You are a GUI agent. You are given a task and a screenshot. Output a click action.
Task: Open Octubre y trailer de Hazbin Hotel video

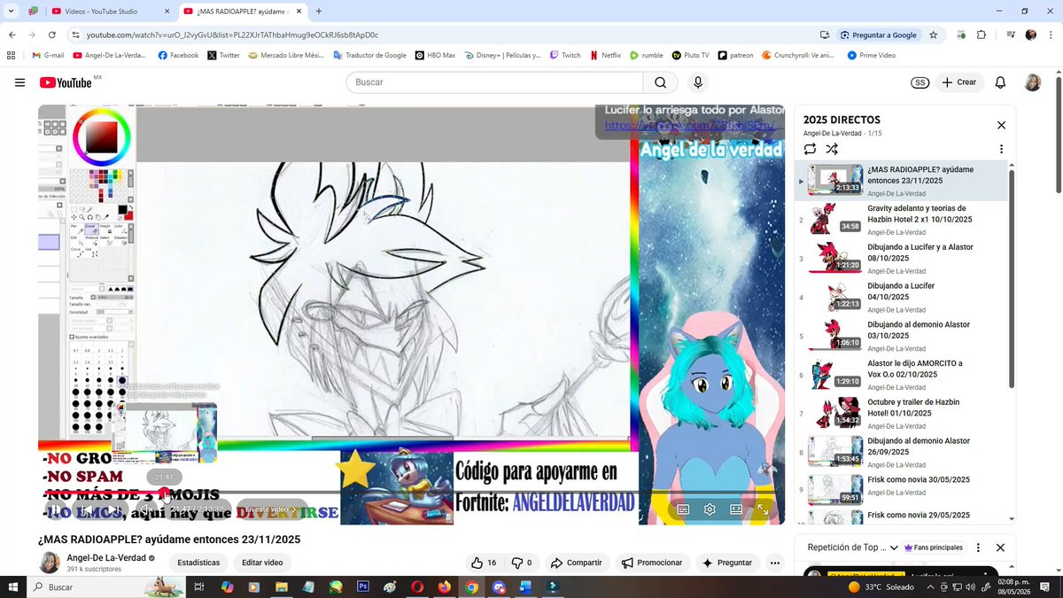901,414
